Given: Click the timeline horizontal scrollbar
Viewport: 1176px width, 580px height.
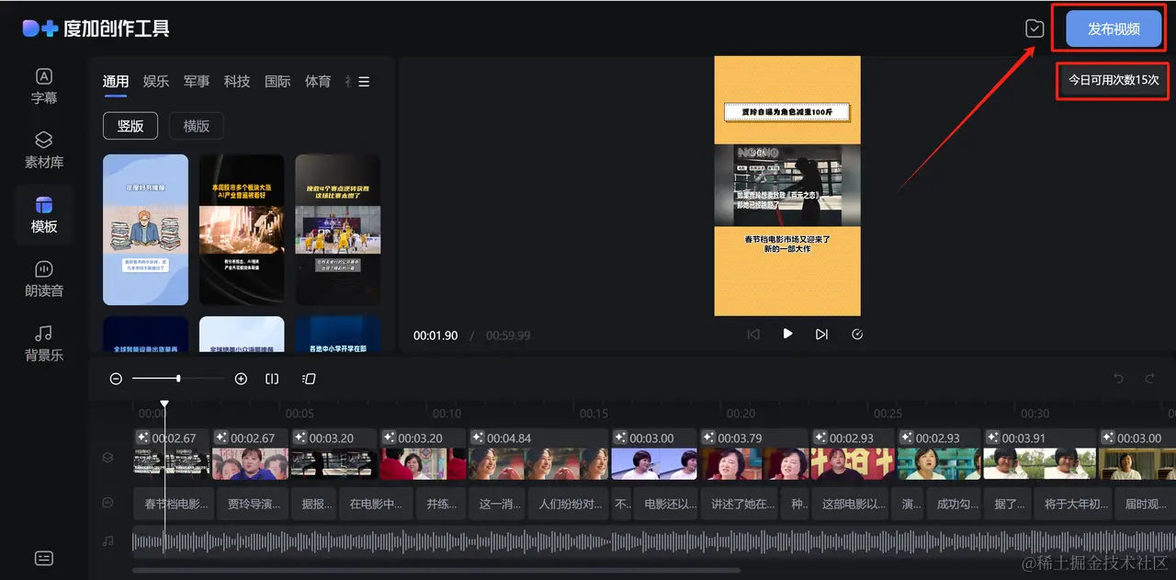Looking at the screenshot, I should 436,571.
